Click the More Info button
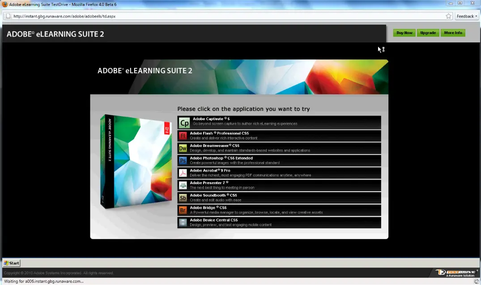This screenshot has width=481, height=285. (x=453, y=33)
